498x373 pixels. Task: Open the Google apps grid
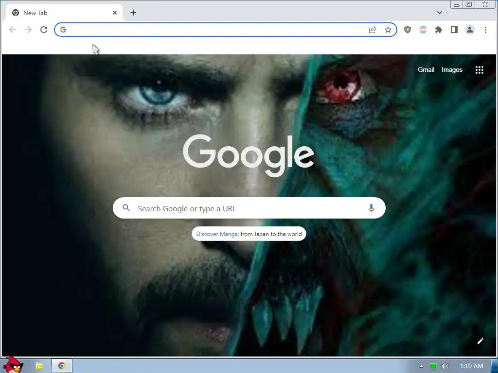(x=479, y=70)
